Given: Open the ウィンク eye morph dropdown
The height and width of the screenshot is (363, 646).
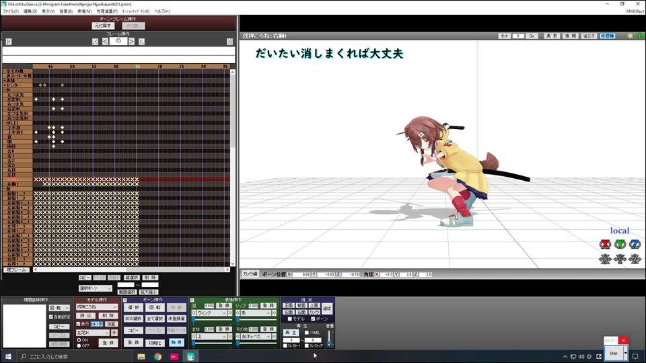Looking at the screenshot, I should click(212, 313).
